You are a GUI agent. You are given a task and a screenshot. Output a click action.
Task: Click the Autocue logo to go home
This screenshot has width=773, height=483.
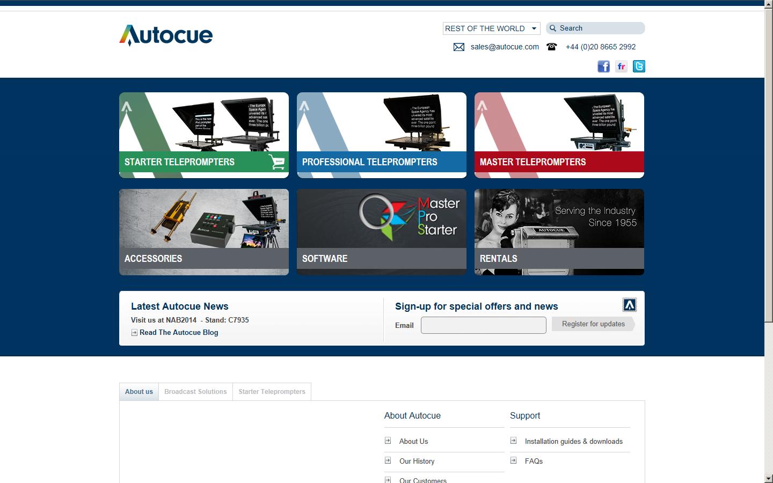166,35
